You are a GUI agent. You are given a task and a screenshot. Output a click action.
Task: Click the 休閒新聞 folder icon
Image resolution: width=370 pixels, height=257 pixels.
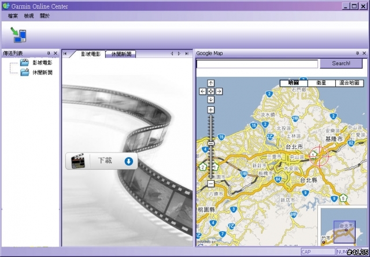click(x=24, y=72)
